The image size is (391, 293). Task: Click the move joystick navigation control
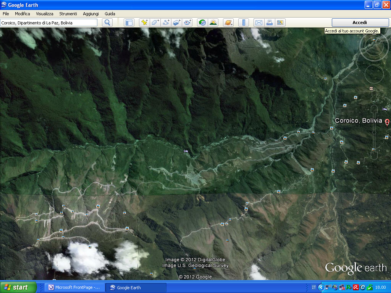[x=374, y=74]
